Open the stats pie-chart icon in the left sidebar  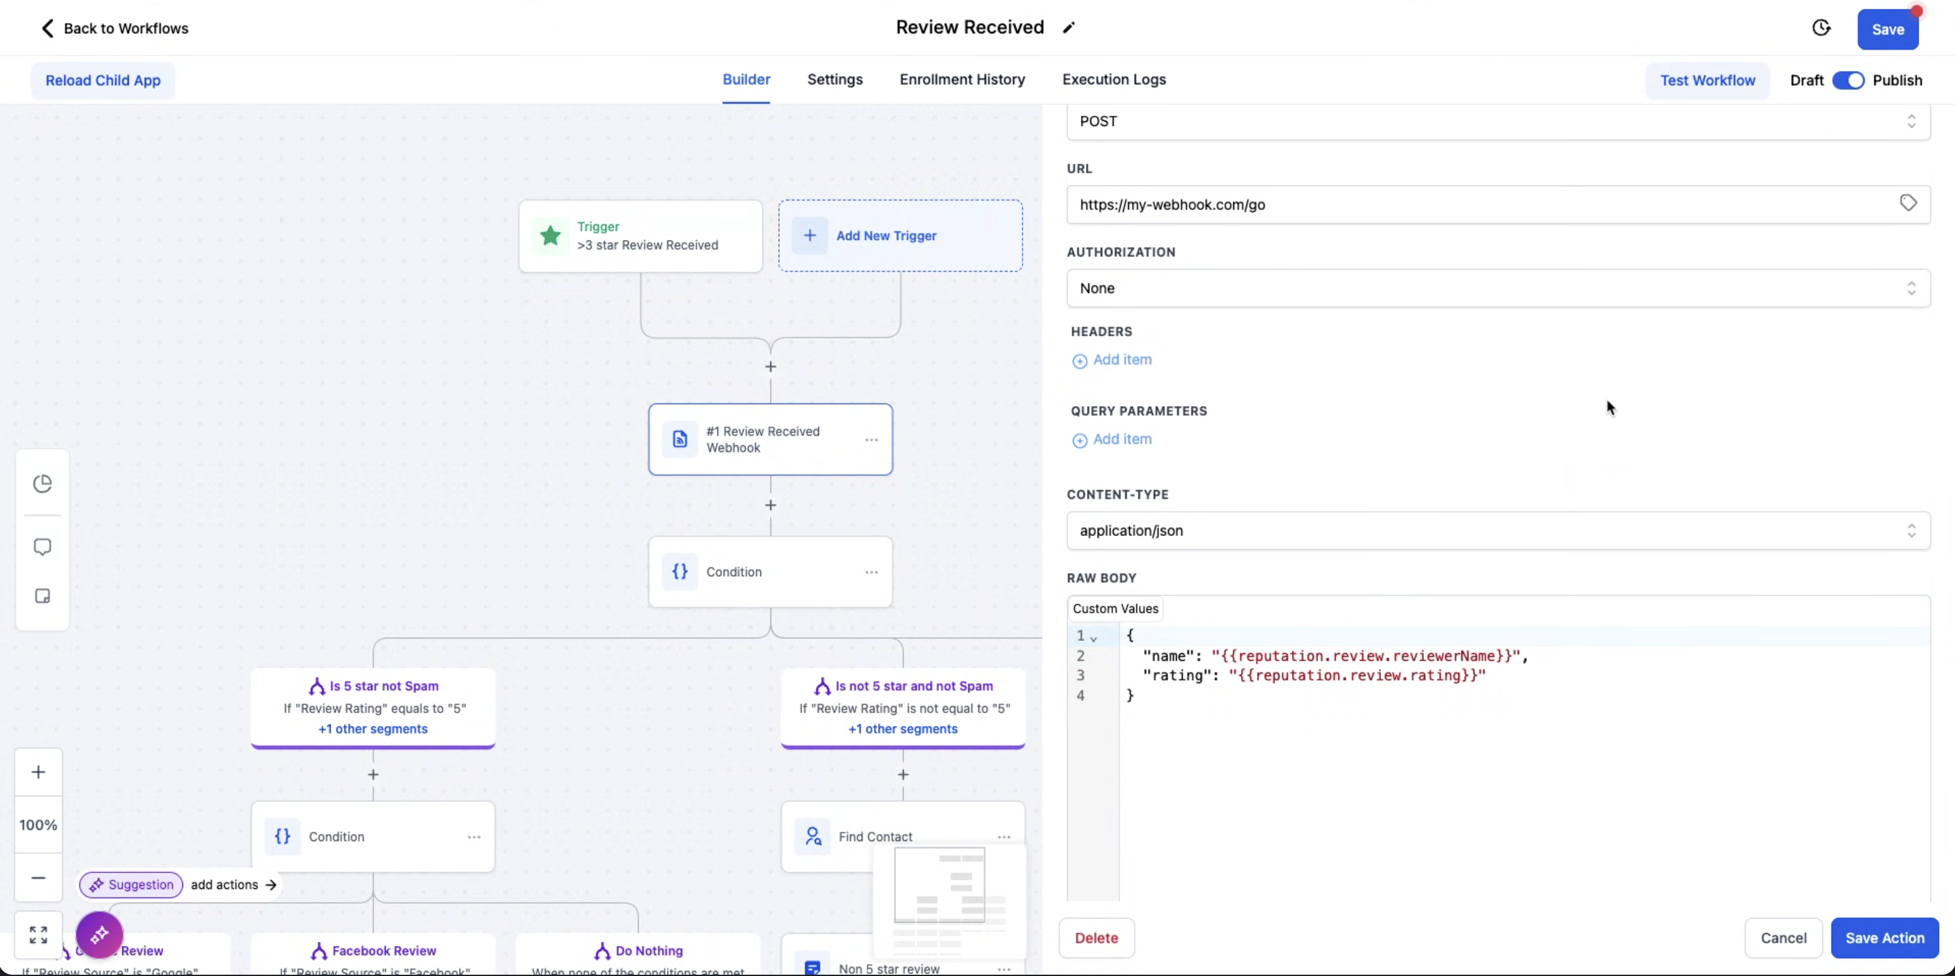tap(42, 484)
